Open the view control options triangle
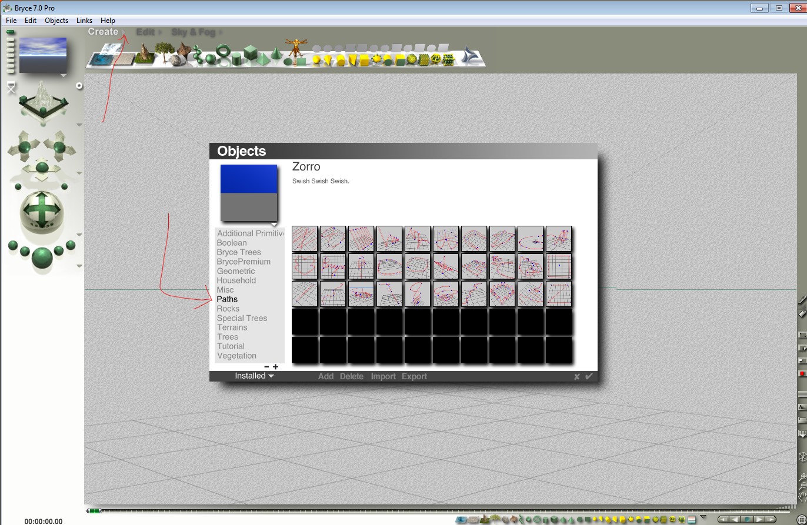This screenshot has width=807, height=525. (x=79, y=125)
